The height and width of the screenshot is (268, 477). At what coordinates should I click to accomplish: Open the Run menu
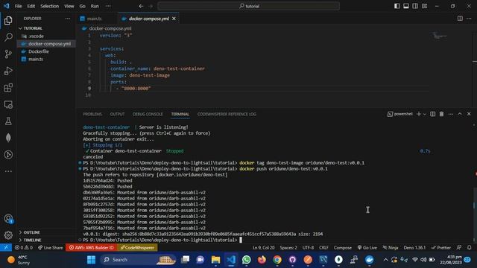coord(95,6)
